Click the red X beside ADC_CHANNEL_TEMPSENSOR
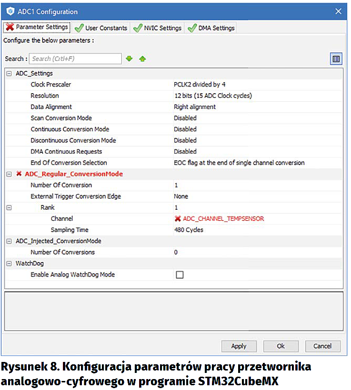Image resolution: width=351 pixels, height=390 pixels. (x=178, y=219)
